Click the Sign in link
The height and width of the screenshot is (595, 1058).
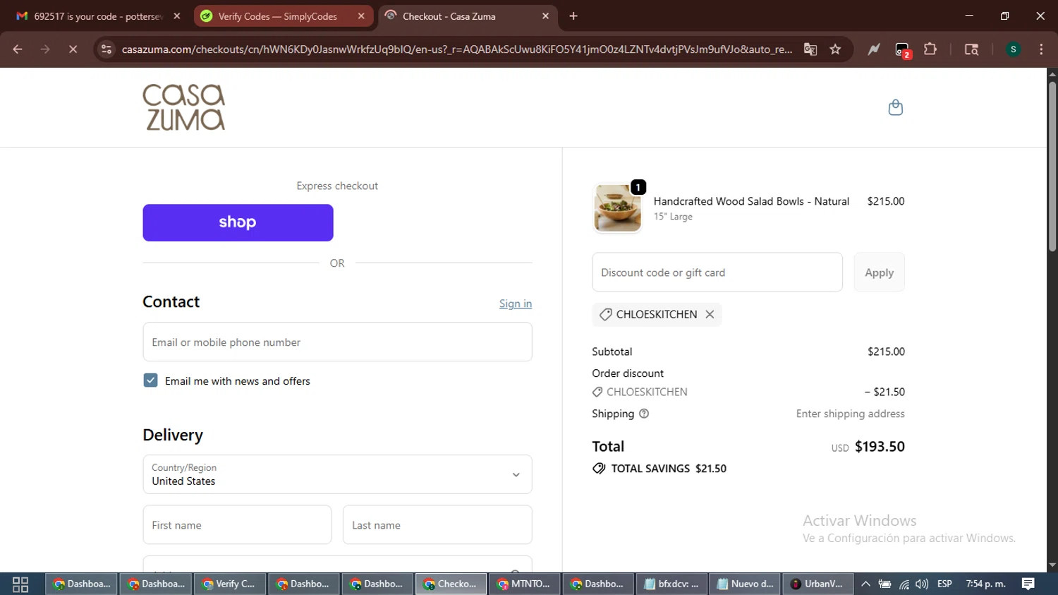[516, 303]
